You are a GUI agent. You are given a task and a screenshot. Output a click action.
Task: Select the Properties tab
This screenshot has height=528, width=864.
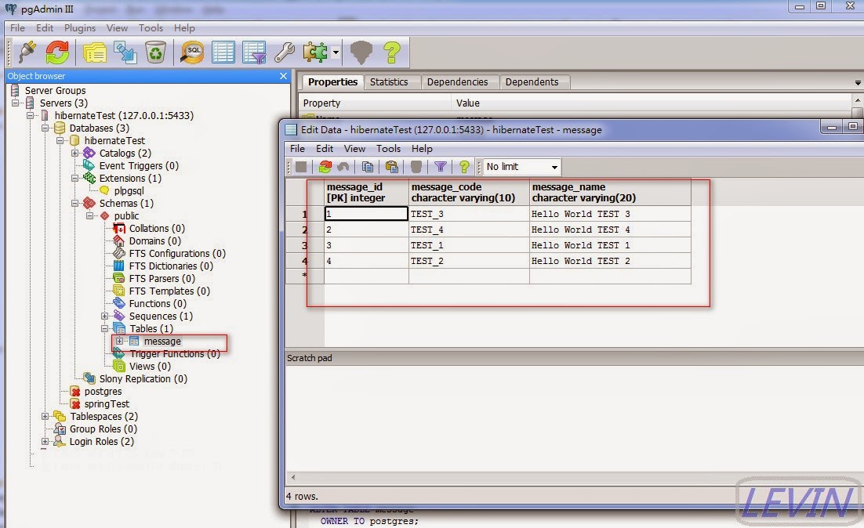tap(332, 82)
